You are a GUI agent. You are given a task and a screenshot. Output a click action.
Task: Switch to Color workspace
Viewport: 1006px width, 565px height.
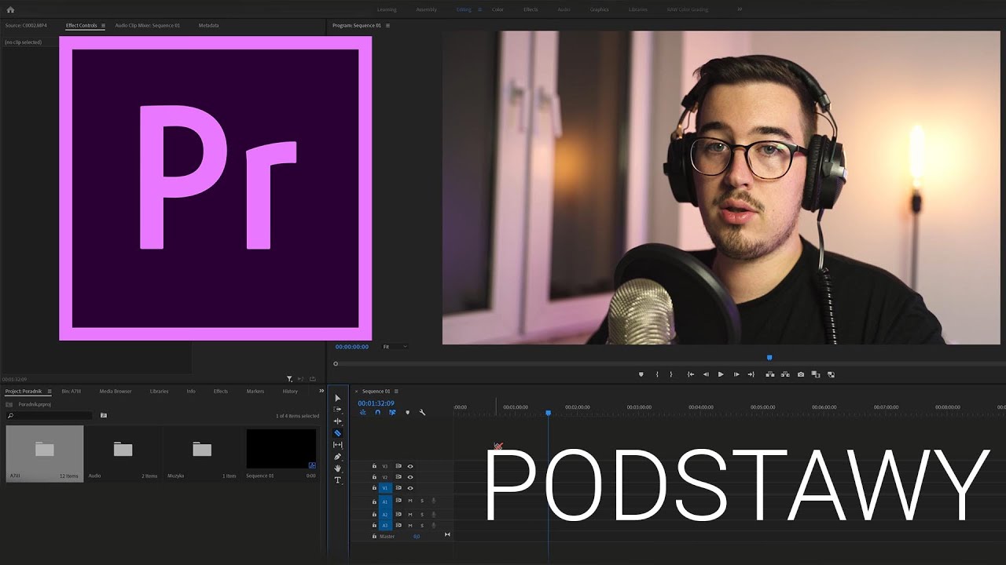497,9
